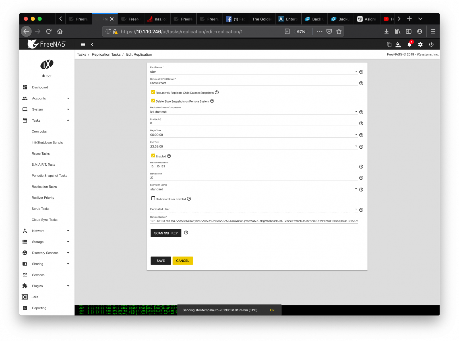
Task: Open Cloud Sync Tasks
Action: point(45,220)
